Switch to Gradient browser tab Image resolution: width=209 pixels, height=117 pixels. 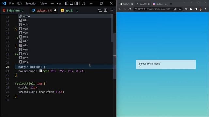click(159, 4)
